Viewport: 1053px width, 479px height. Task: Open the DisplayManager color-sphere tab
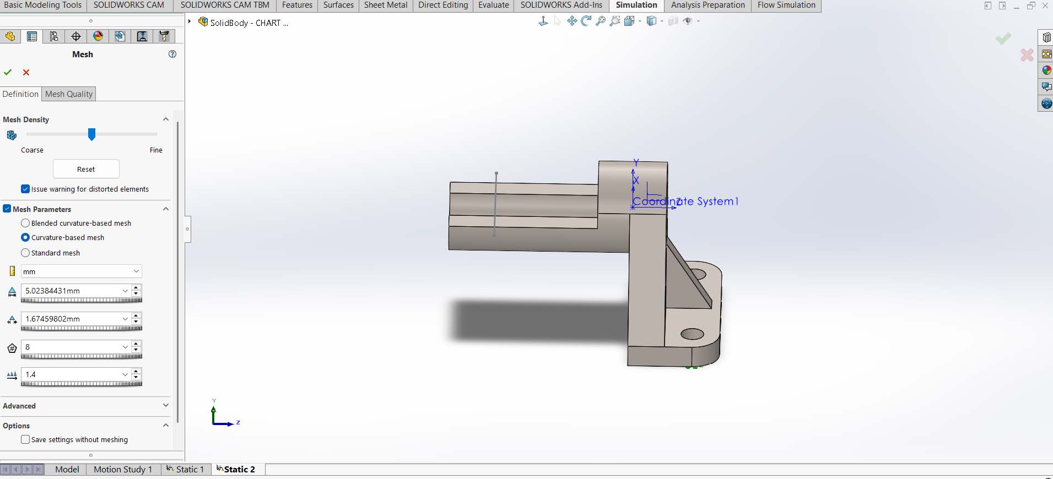(98, 36)
